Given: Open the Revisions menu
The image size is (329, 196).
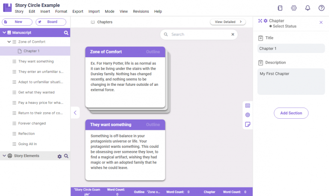Looking at the screenshot, I should [x=141, y=12].
